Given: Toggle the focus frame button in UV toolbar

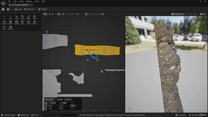Looking at the screenshot, I should (91, 14).
